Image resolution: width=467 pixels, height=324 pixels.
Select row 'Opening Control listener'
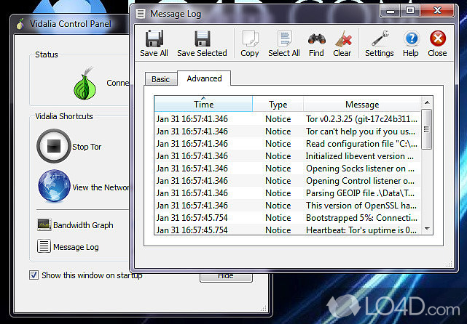(287, 181)
